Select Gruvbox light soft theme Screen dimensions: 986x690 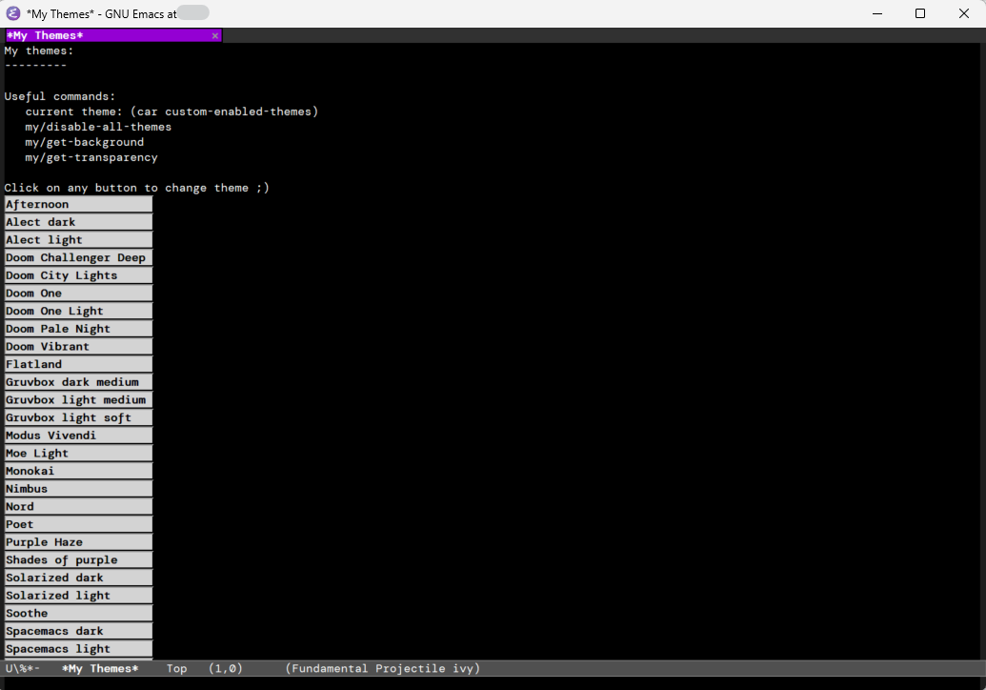coord(78,417)
